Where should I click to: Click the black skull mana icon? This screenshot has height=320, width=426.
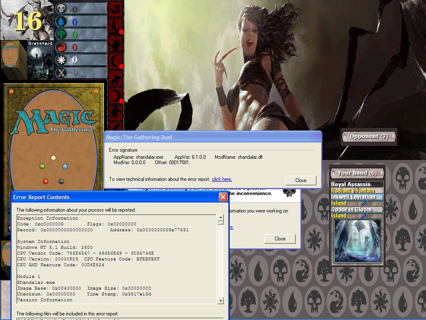(x=61, y=9)
